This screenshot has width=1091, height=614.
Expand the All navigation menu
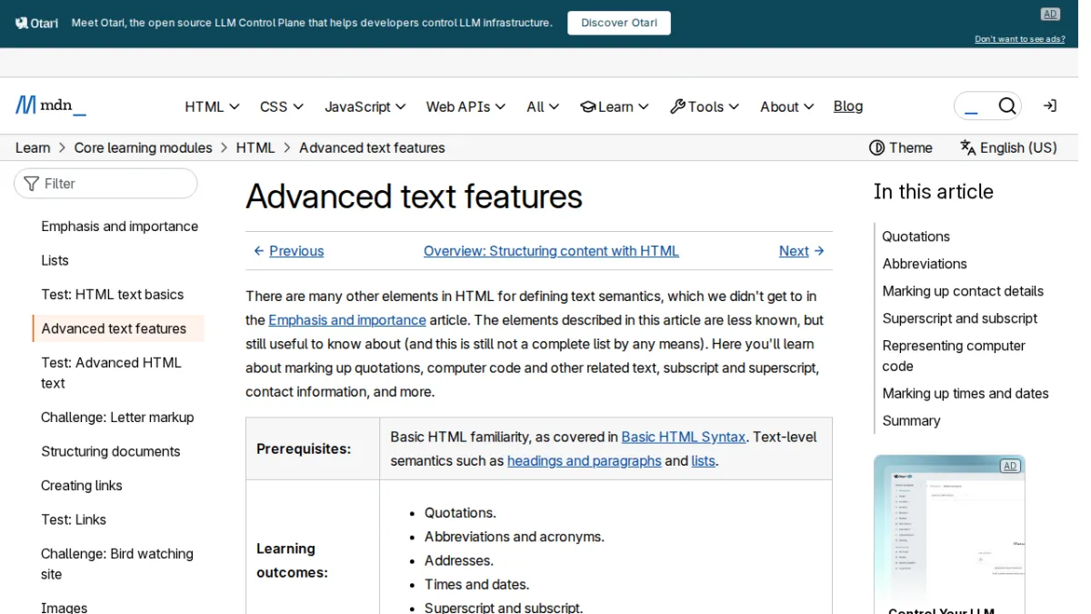pyautogui.click(x=543, y=106)
